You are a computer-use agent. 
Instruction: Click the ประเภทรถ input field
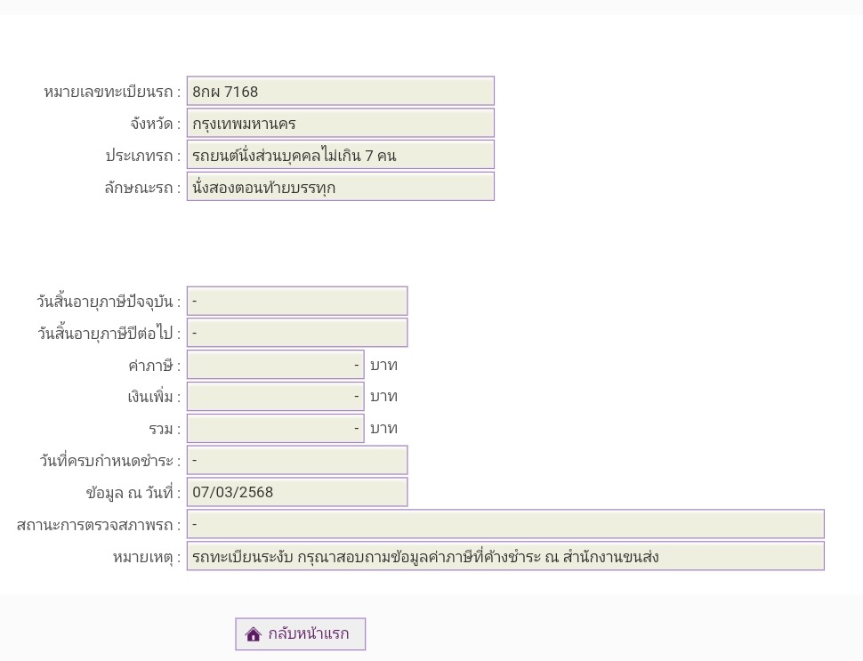point(340,156)
